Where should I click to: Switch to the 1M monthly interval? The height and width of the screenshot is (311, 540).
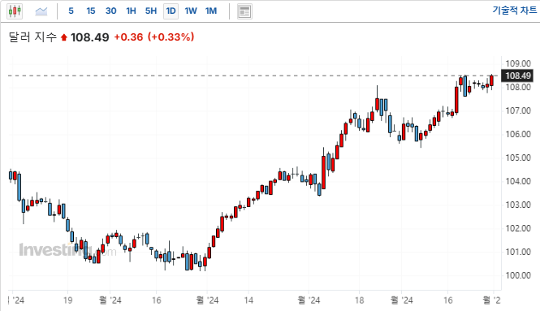211,11
